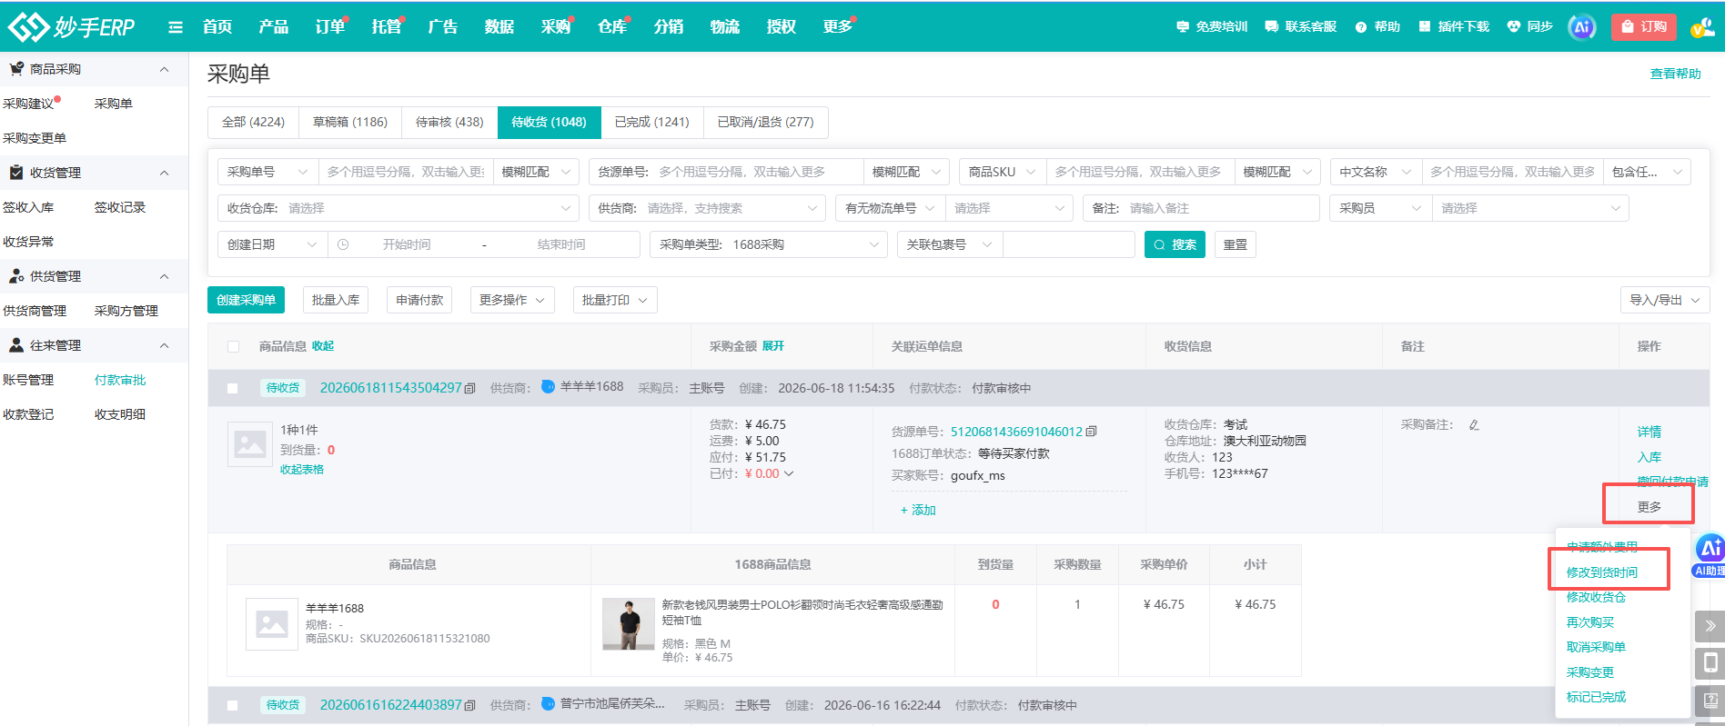Open the 商品SKU field dropdown
This screenshot has height=726, width=1725.
point(1002,172)
